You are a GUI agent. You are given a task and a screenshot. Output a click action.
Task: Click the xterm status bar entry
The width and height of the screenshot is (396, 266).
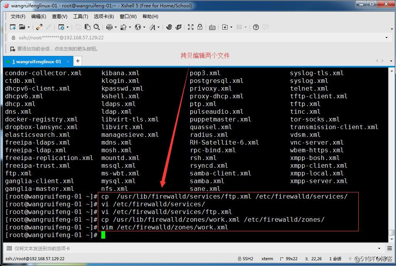tap(267, 259)
